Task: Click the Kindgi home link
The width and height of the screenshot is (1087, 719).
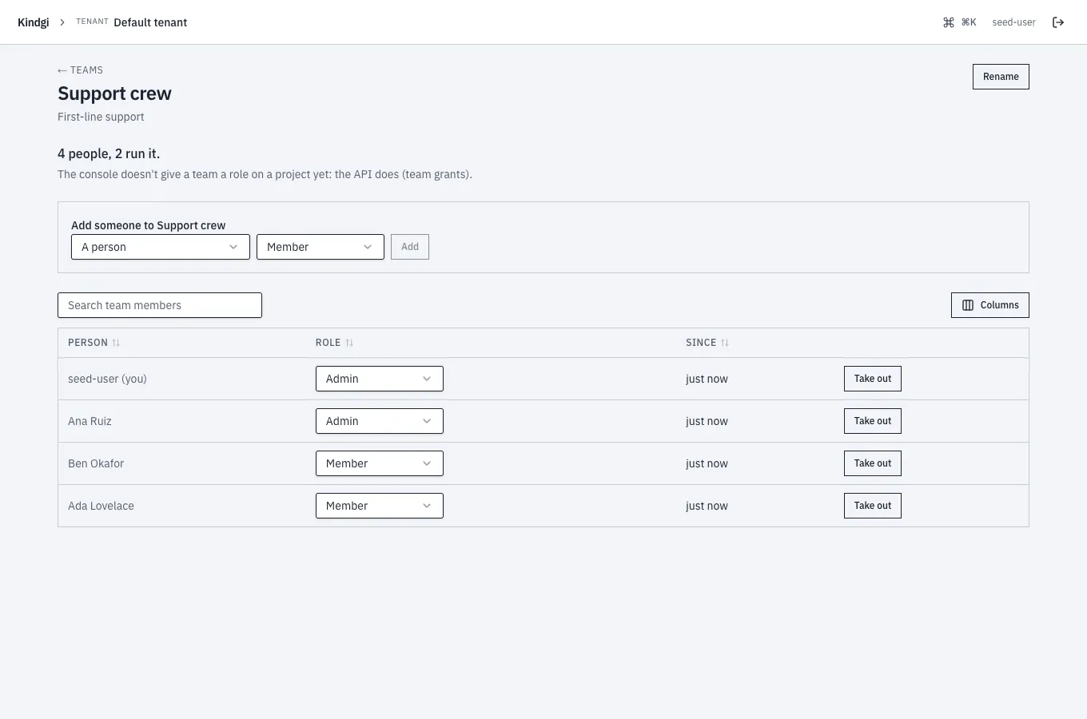Action: 34,22
